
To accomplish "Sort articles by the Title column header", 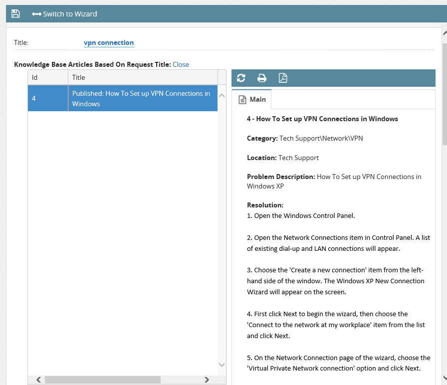I will [x=142, y=77].
